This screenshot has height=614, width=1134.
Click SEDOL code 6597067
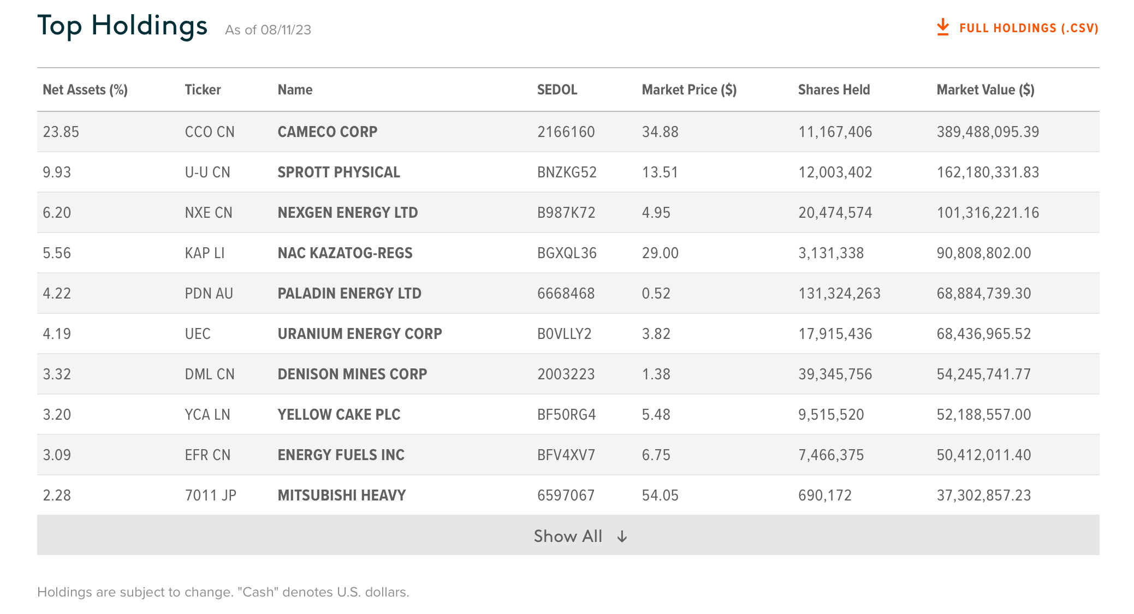coord(566,496)
